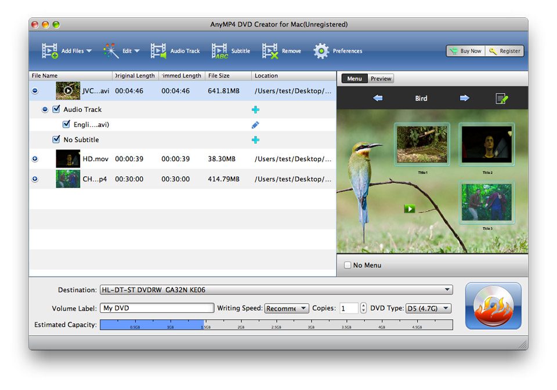Switch to the Preview tab
This screenshot has width=557, height=390.
pyautogui.click(x=381, y=79)
